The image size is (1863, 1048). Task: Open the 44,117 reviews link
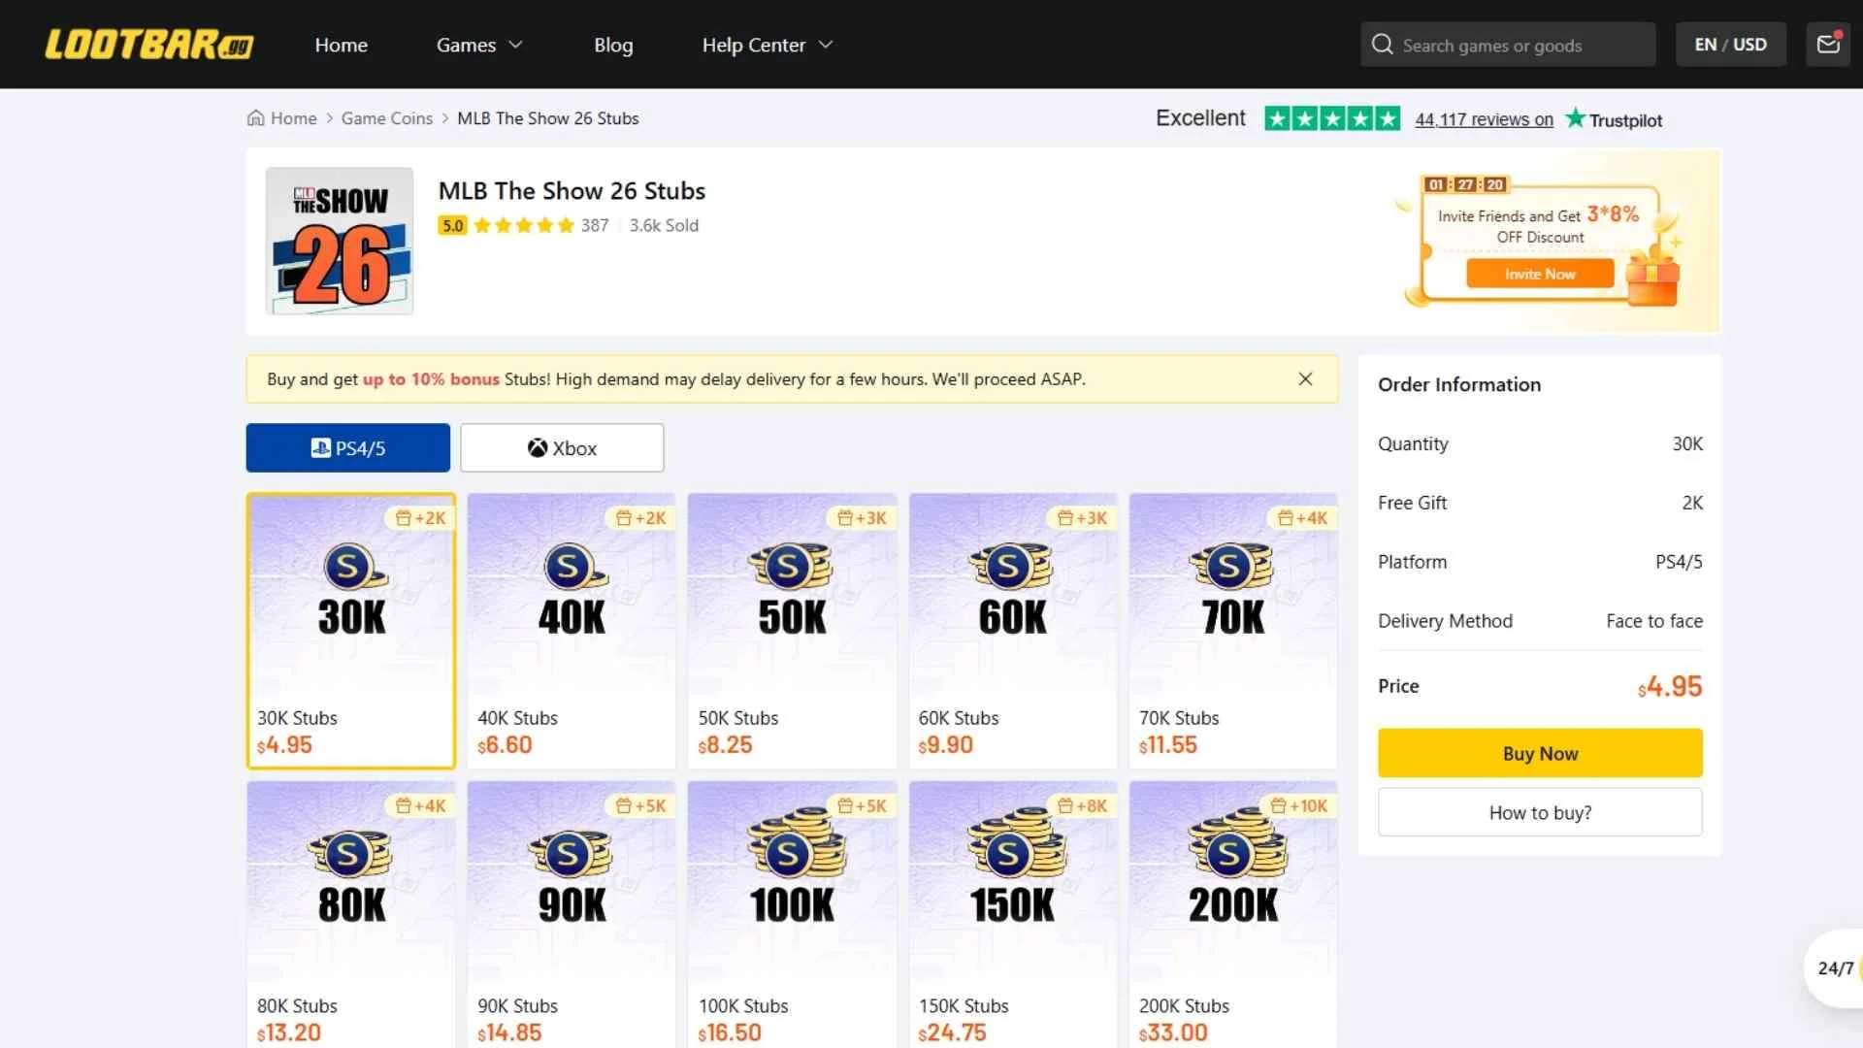[x=1485, y=119]
